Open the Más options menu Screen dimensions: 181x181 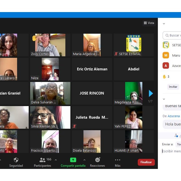click(x=117, y=160)
